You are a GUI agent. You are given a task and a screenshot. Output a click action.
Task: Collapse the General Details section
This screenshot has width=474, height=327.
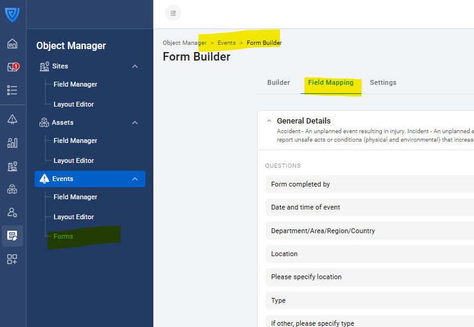tap(269, 121)
